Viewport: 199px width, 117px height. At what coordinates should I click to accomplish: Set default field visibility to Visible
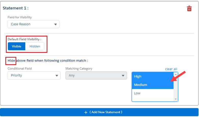[x=17, y=46]
